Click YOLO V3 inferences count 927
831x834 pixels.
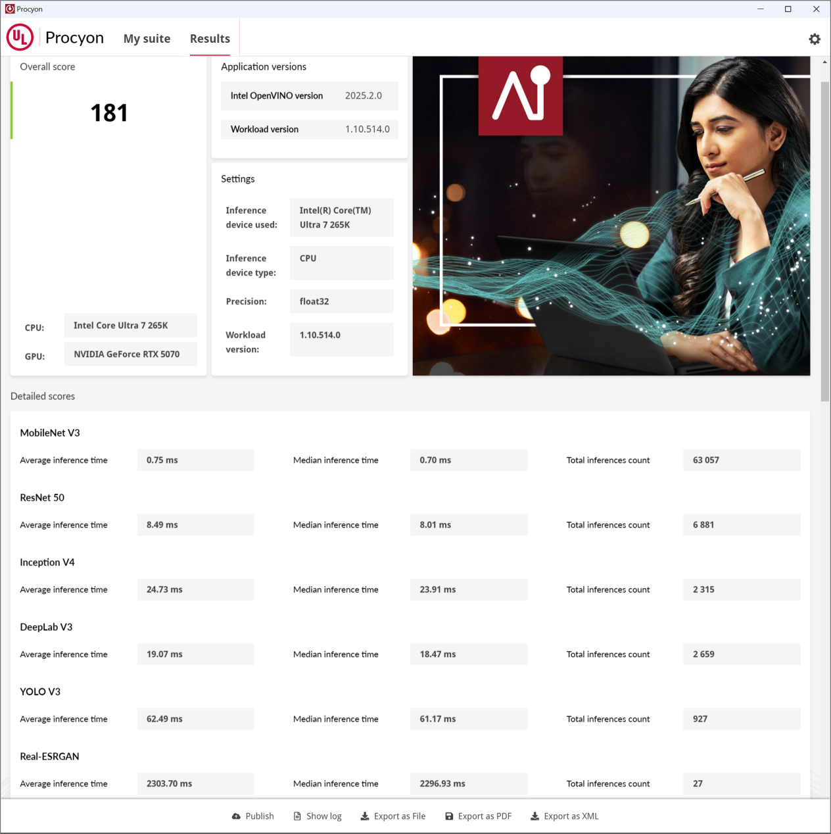(x=742, y=719)
